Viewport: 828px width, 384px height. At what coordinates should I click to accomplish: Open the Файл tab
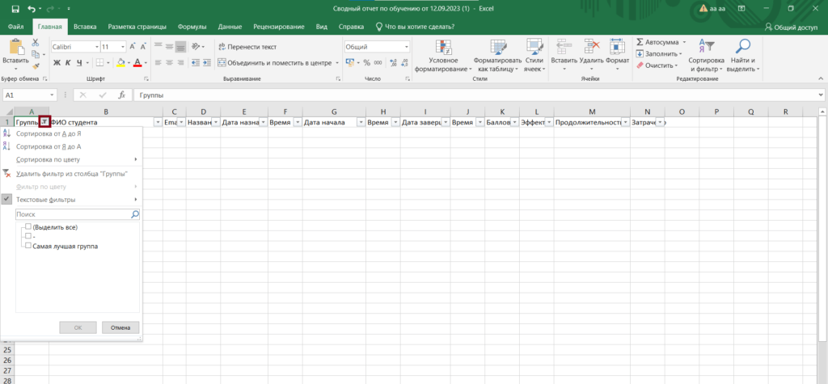point(16,27)
